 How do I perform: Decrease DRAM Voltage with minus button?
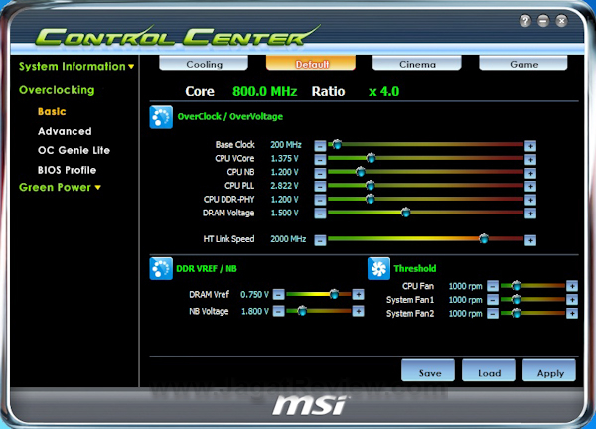point(320,214)
